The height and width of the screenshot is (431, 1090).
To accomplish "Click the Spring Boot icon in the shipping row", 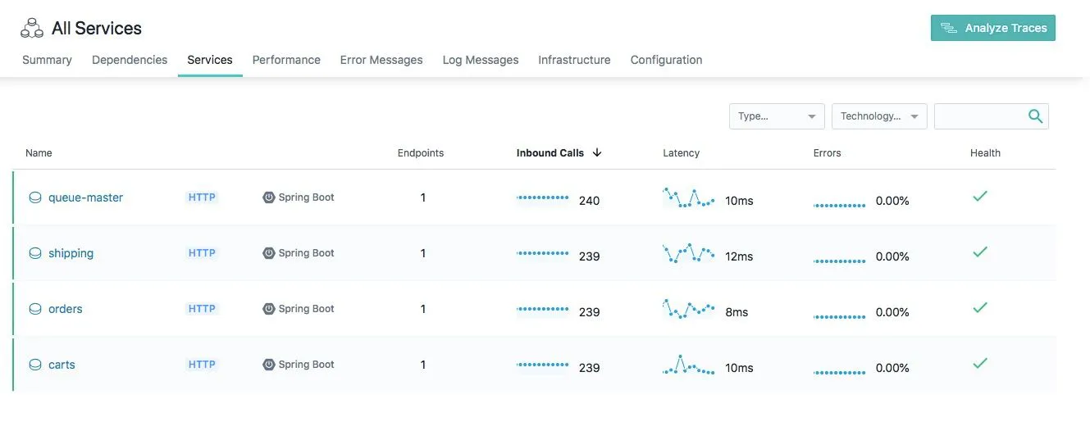I will click(268, 253).
